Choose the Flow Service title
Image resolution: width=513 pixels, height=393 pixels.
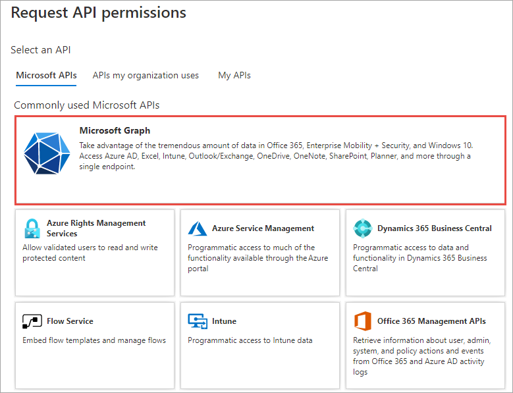coord(70,321)
